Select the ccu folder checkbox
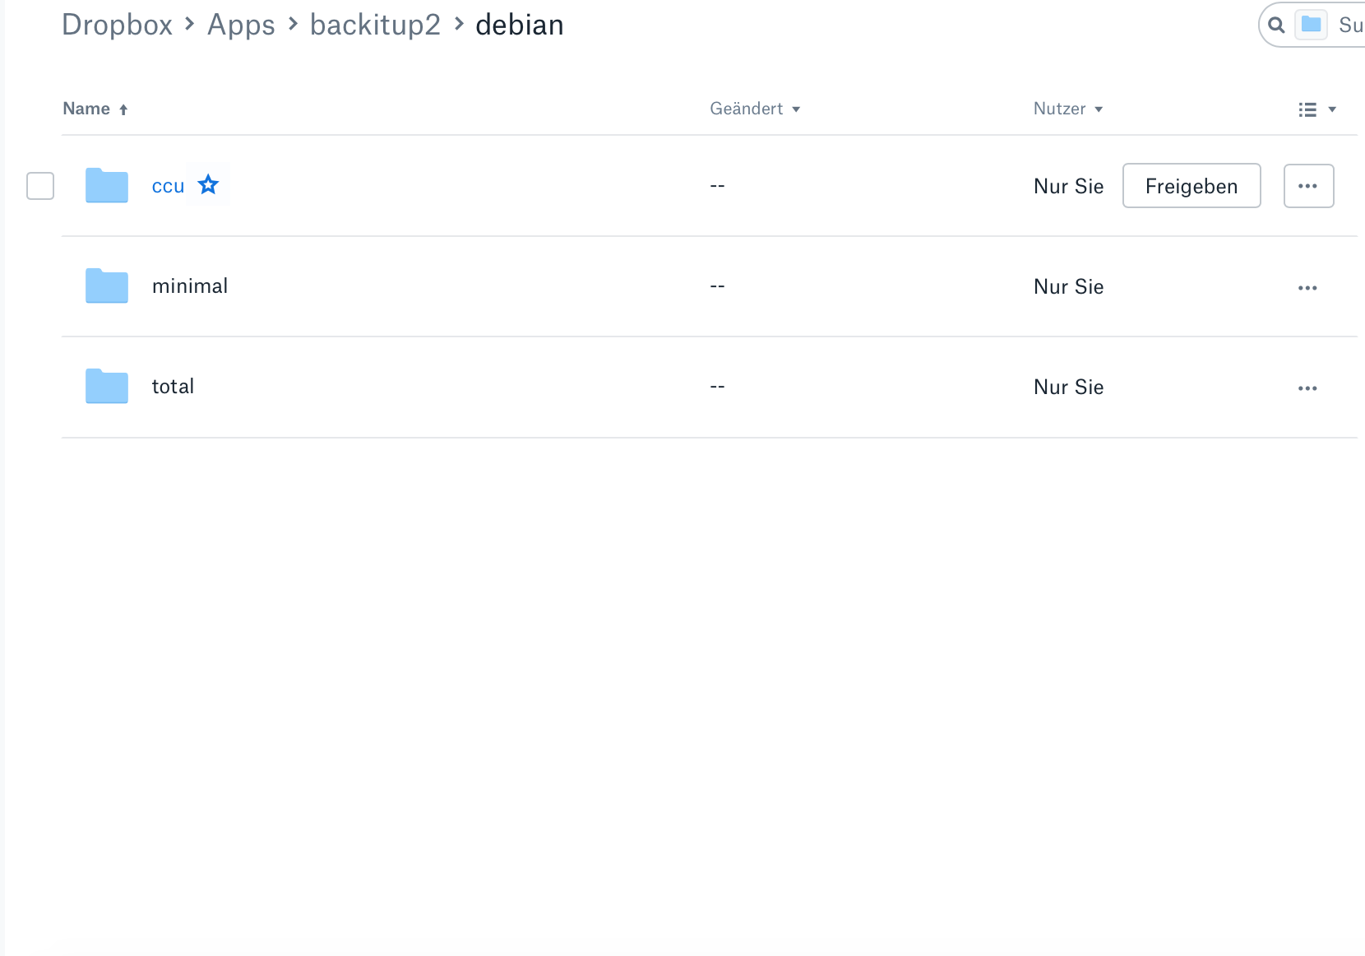 40,186
